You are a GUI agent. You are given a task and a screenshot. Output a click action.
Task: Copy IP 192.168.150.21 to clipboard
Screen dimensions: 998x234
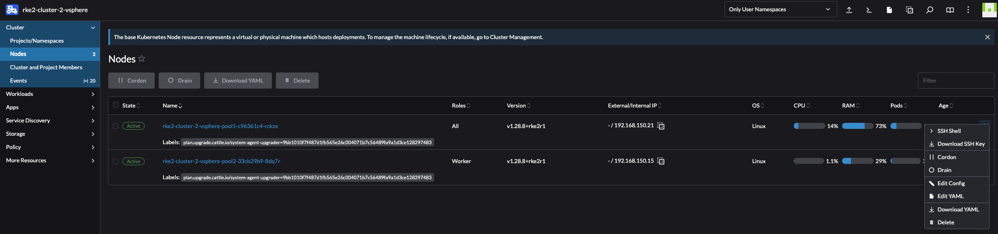click(x=661, y=126)
